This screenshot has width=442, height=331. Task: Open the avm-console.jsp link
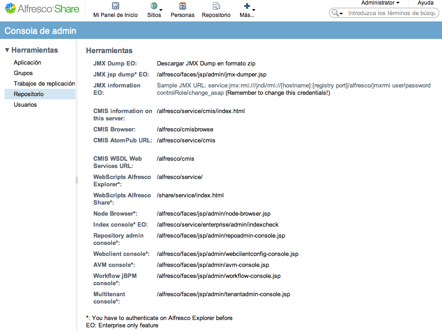point(213,265)
